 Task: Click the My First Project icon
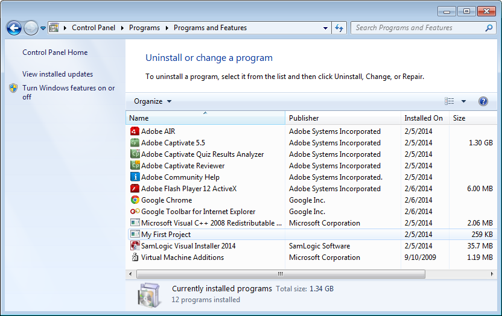pos(135,235)
